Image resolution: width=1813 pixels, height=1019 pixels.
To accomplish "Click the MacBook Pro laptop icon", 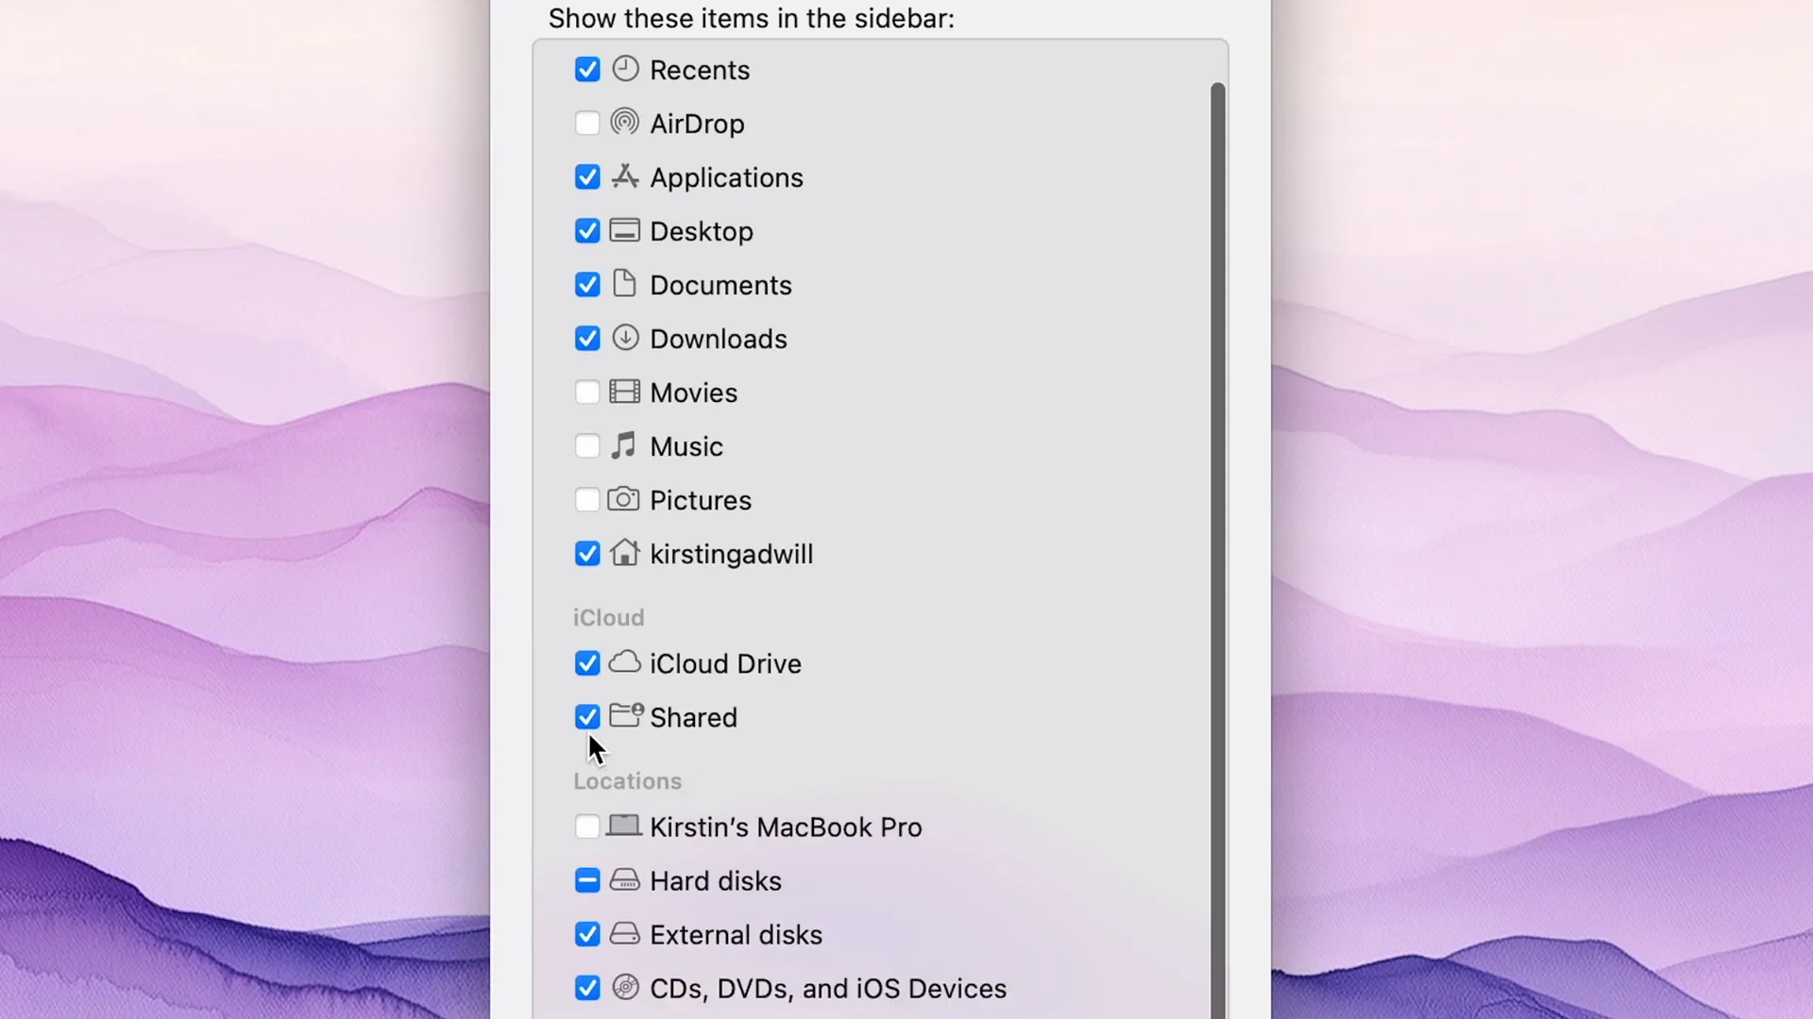I will point(623,826).
